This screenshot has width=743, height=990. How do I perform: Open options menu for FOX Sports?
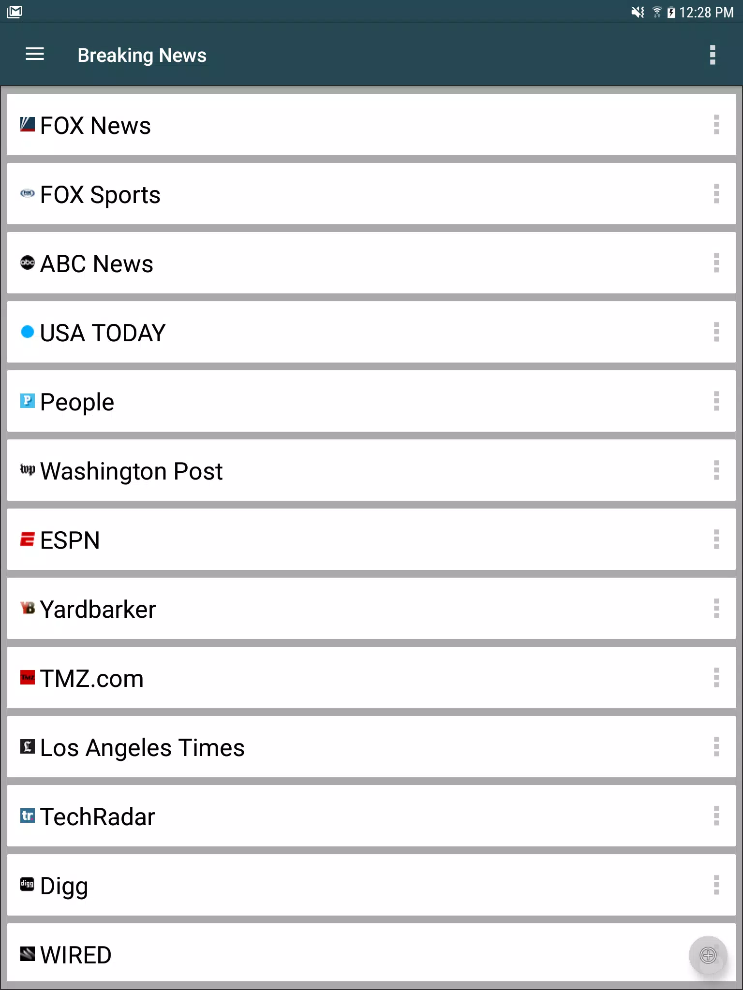[x=716, y=194]
